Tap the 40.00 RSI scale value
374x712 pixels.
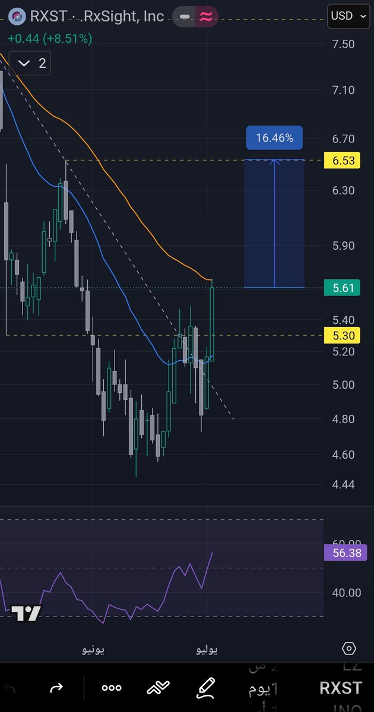pos(346,592)
